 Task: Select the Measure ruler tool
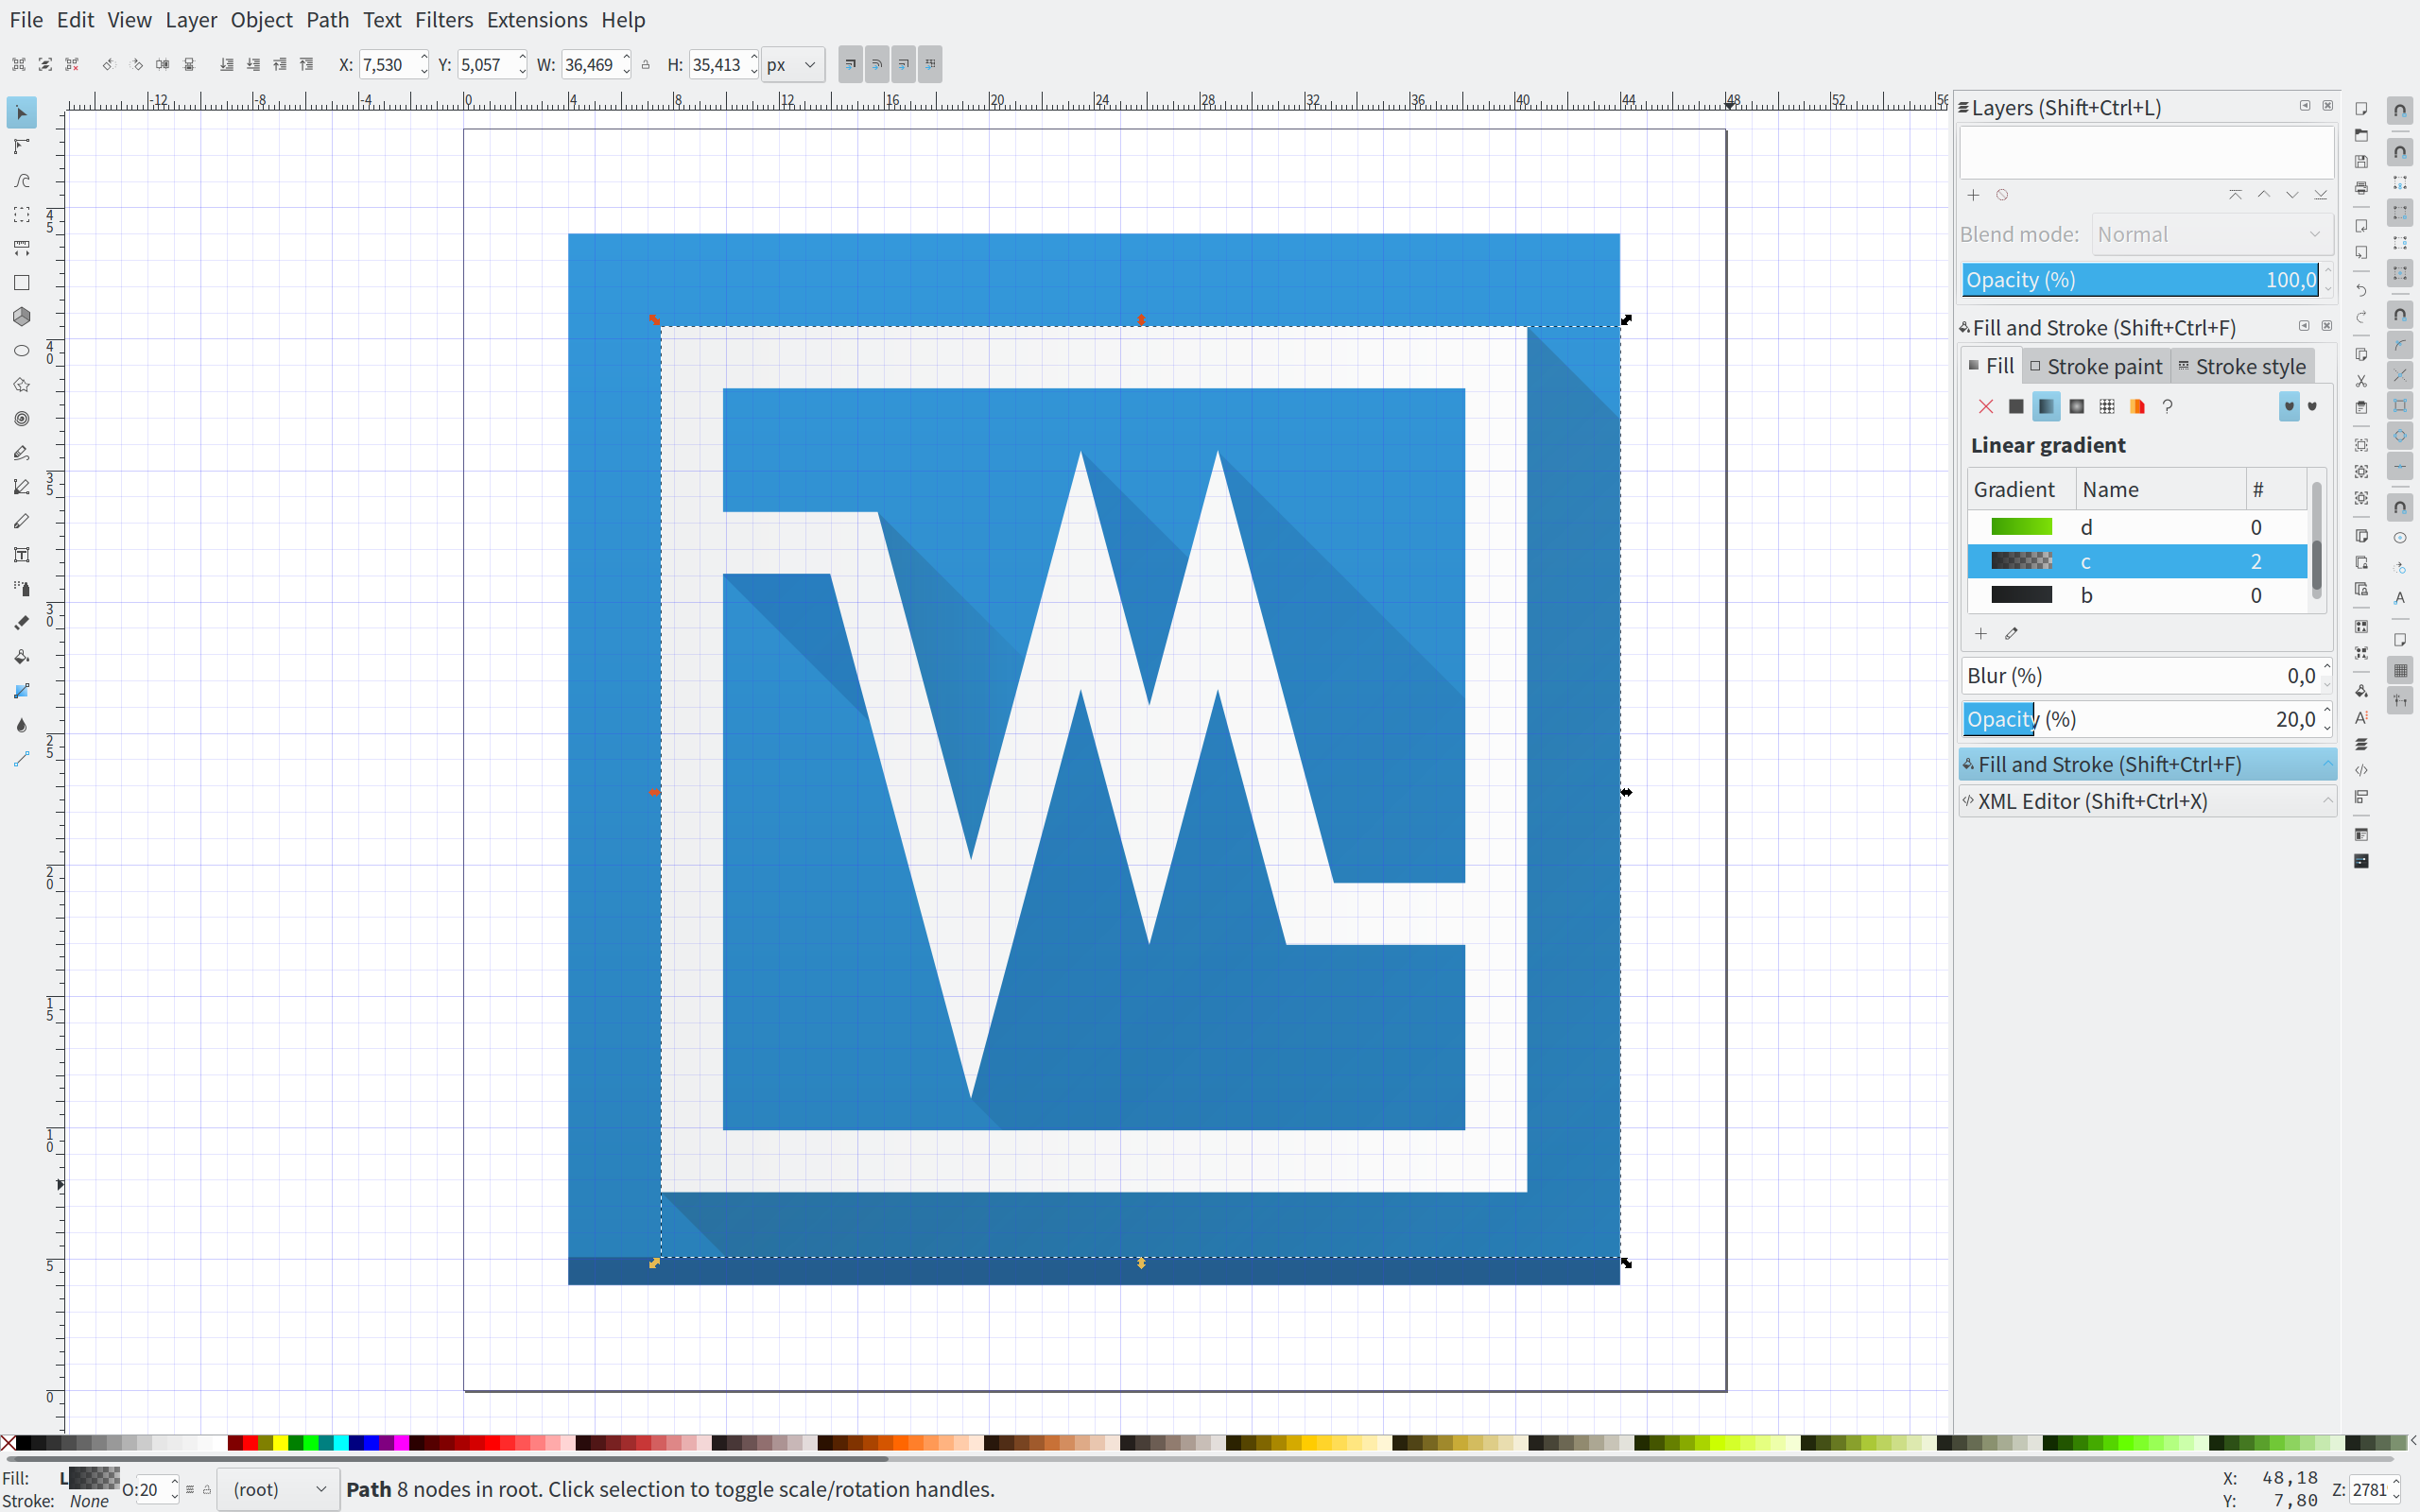pyautogui.click(x=21, y=249)
